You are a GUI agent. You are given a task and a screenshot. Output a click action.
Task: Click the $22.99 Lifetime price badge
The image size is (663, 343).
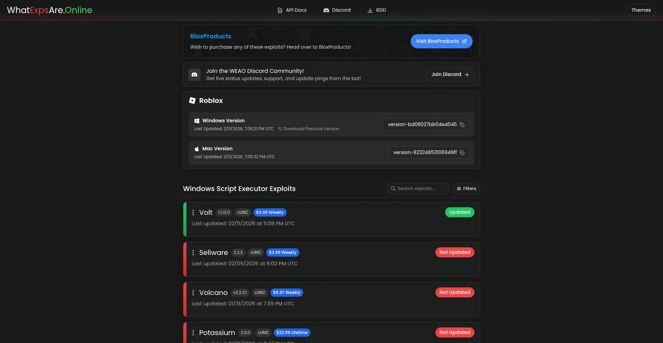click(x=292, y=333)
